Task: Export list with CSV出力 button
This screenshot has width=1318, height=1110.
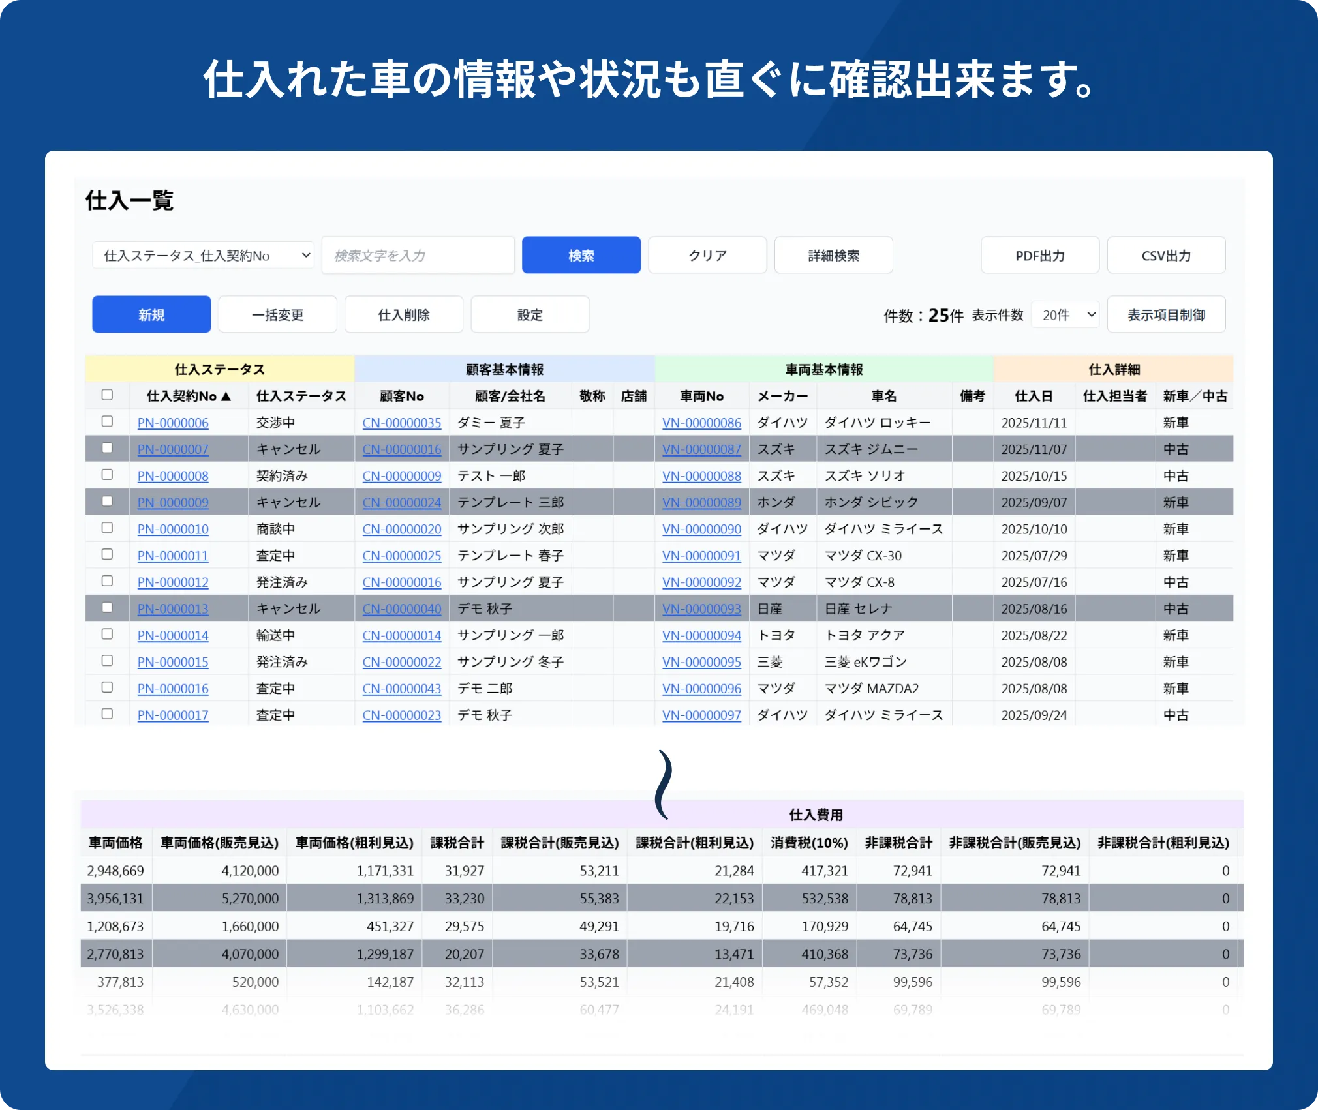Action: tap(1166, 255)
